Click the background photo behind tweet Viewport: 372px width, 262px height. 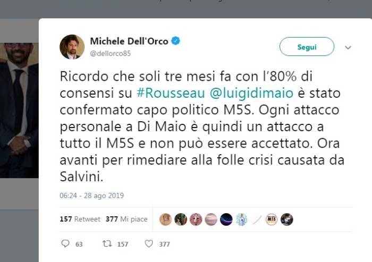tap(19, 111)
